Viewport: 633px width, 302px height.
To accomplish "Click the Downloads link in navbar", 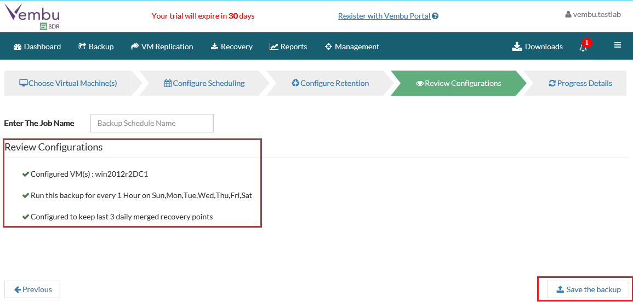I will coord(537,47).
